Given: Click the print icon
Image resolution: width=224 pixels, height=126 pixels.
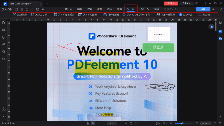Looking at the screenshot, I should [22, 9].
